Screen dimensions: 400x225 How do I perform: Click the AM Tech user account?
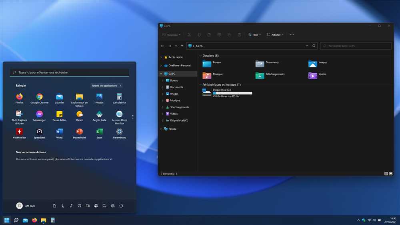pyautogui.click(x=26, y=206)
